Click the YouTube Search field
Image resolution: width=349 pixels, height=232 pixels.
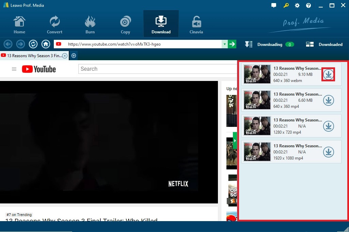click(x=157, y=69)
